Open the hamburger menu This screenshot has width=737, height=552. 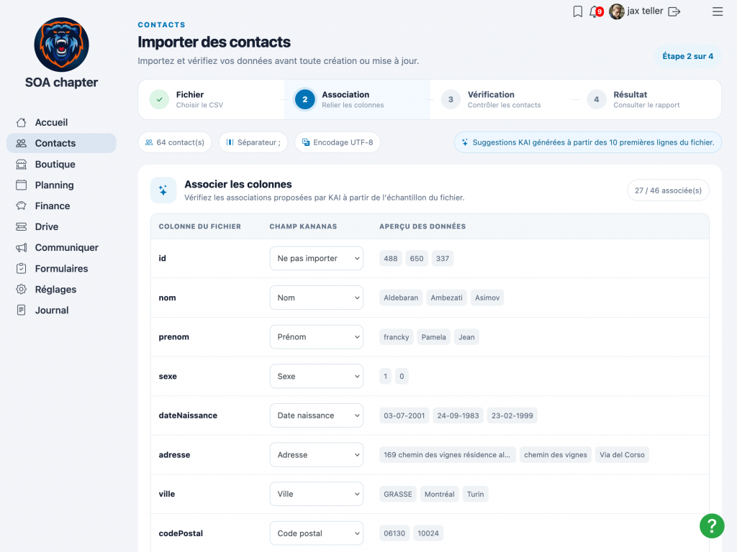tap(718, 11)
